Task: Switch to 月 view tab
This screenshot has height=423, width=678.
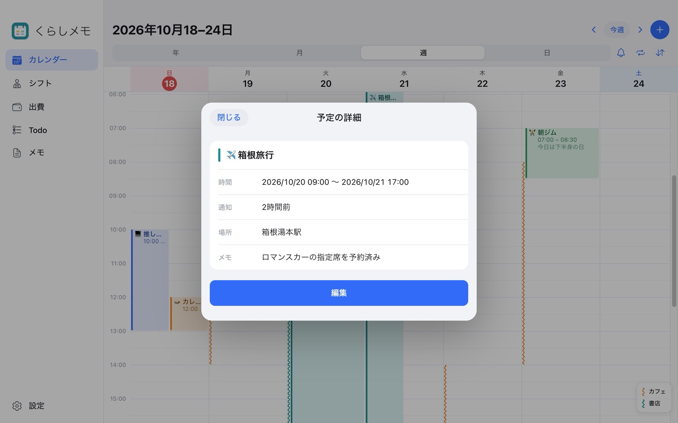Action: pyautogui.click(x=299, y=53)
